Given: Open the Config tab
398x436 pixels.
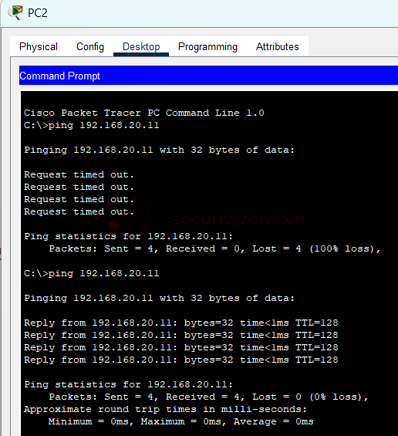Looking at the screenshot, I should tap(90, 46).
